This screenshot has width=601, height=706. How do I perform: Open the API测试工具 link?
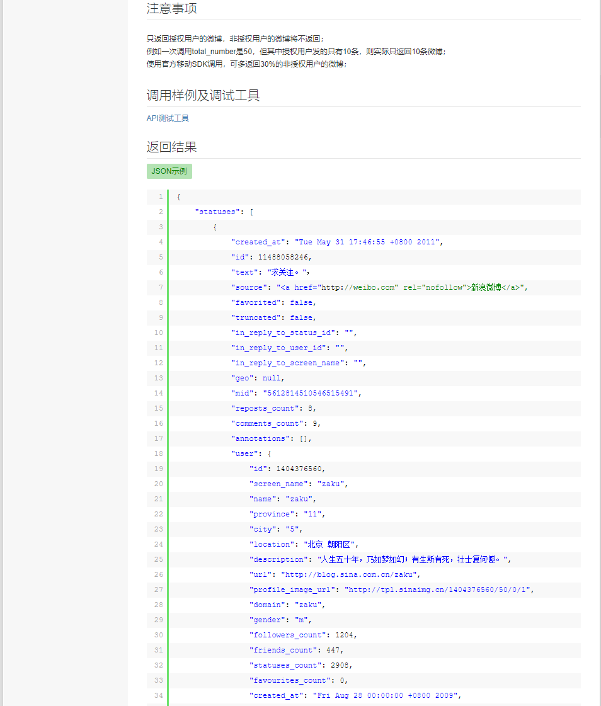click(166, 117)
